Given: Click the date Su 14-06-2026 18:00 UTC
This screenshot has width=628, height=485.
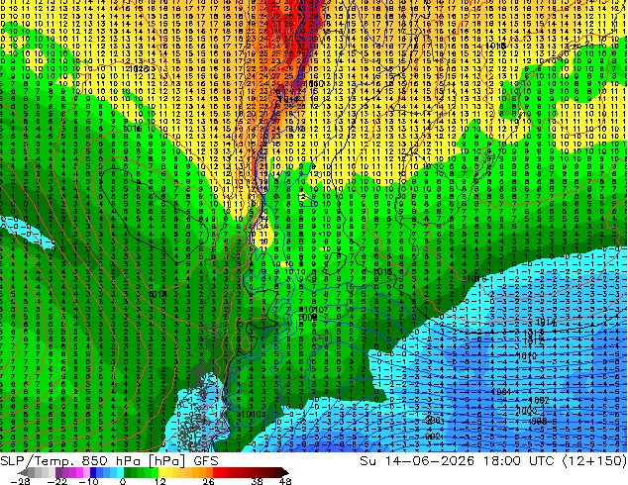Looking at the screenshot, I should tap(459, 461).
